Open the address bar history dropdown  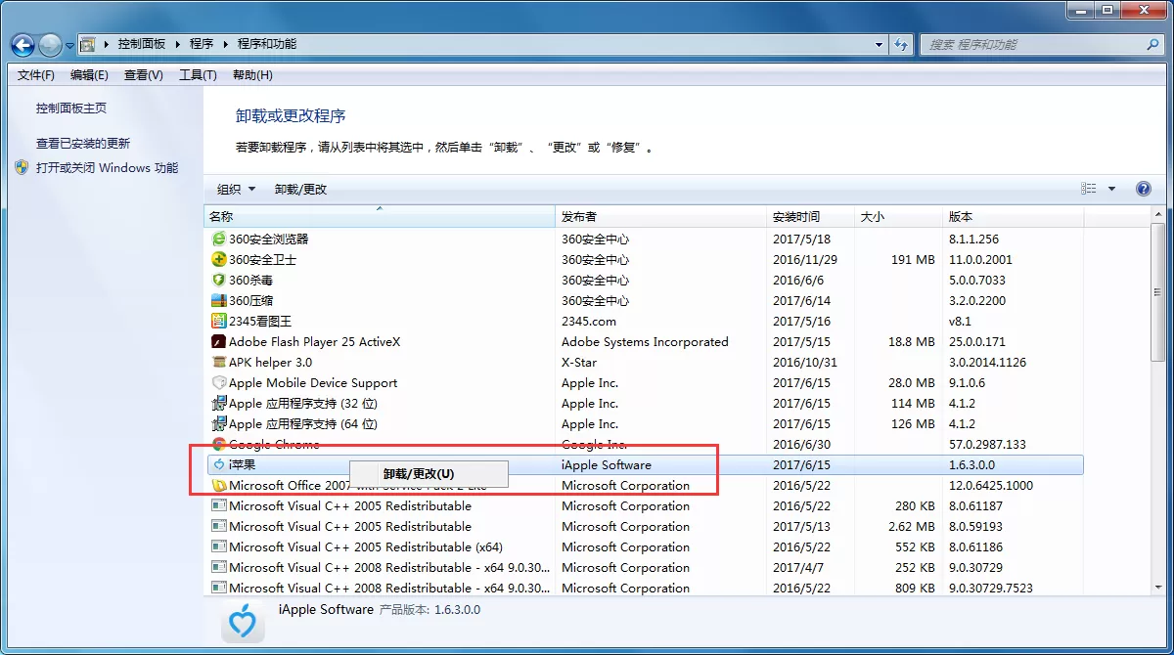(880, 44)
